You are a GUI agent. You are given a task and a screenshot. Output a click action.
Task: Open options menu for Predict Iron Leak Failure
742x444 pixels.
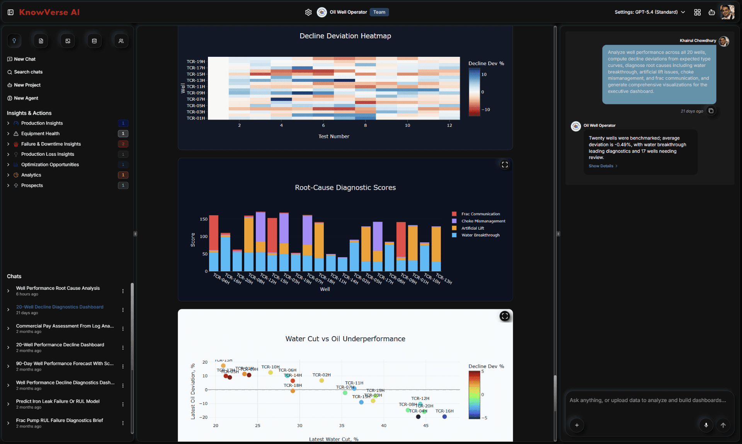click(x=123, y=404)
